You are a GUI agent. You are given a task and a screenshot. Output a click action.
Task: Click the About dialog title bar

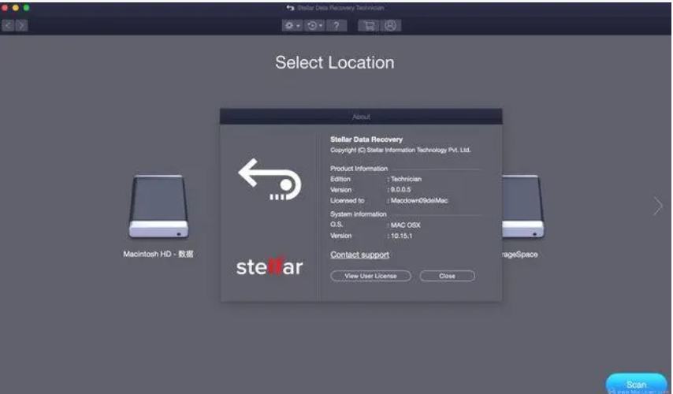click(x=361, y=117)
